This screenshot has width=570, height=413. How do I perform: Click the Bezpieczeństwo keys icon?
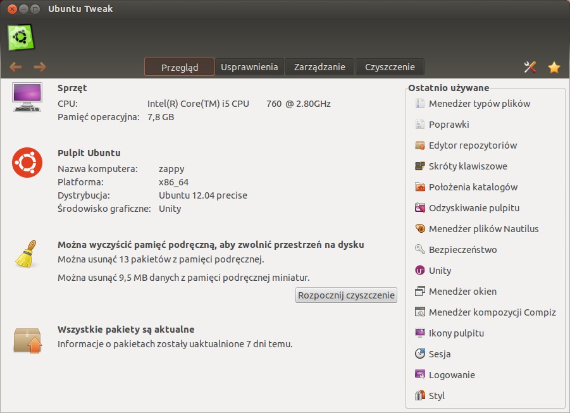[x=420, y=249]
